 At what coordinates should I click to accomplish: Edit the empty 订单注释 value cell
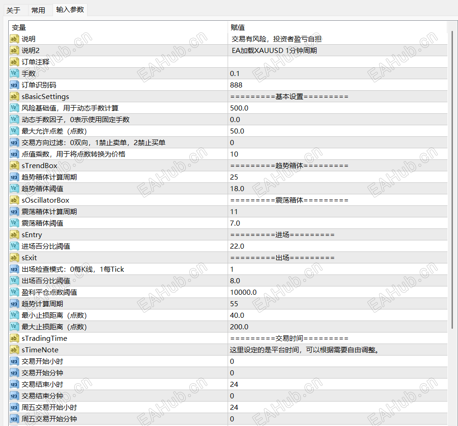click(x=338, y=62)
